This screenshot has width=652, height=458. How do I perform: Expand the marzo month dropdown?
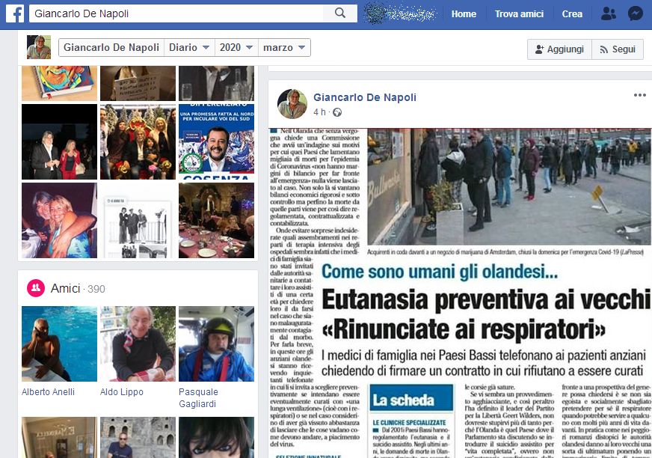pos(284,47)
